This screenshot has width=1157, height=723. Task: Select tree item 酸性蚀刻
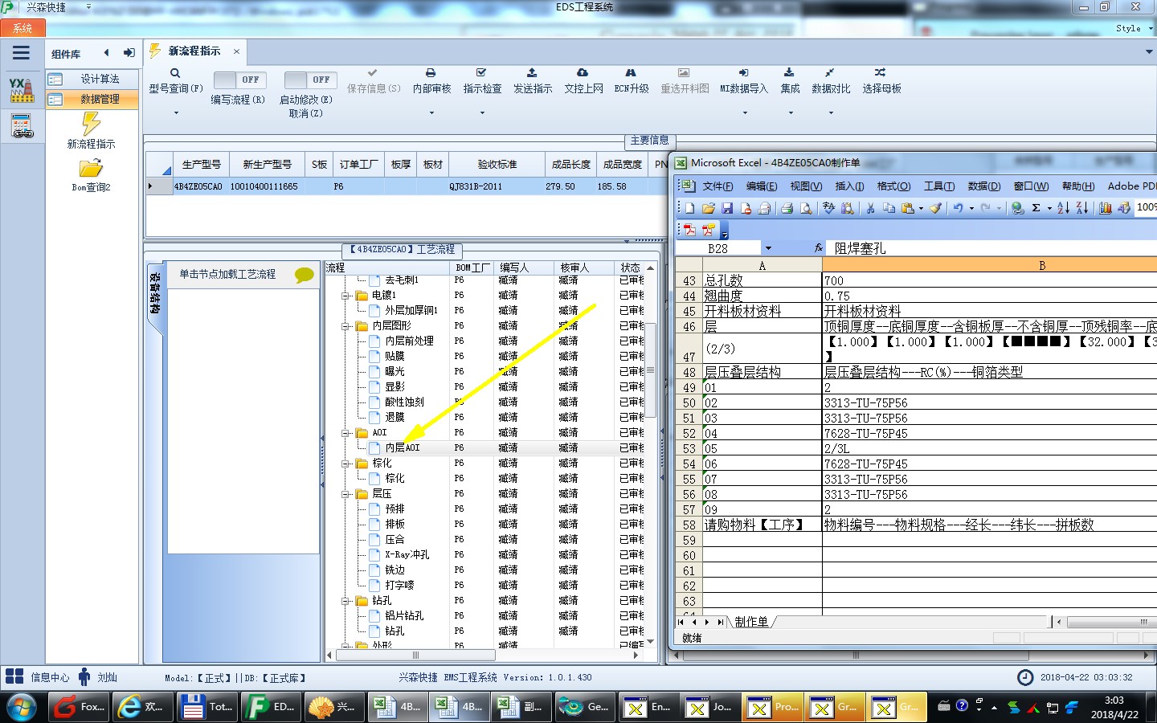(404, 402)
